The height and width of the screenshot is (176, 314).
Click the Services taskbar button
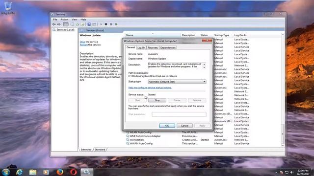87,172
